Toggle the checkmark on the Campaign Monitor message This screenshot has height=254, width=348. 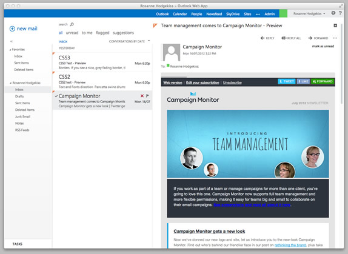point(56,96)
